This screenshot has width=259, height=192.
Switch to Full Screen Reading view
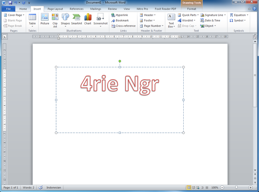point(193,188)
